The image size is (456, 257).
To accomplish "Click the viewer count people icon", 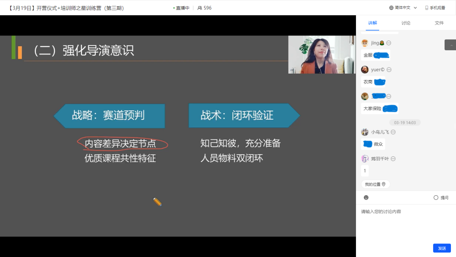I will click(x=200, y=8).
